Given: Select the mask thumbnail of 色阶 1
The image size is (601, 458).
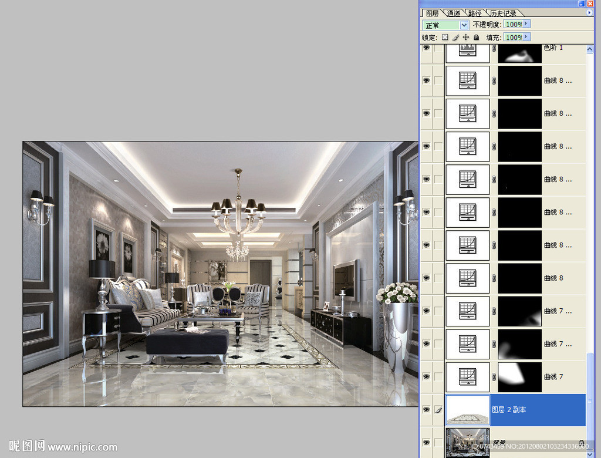Looking at the screenshot, I should point(520,53).
